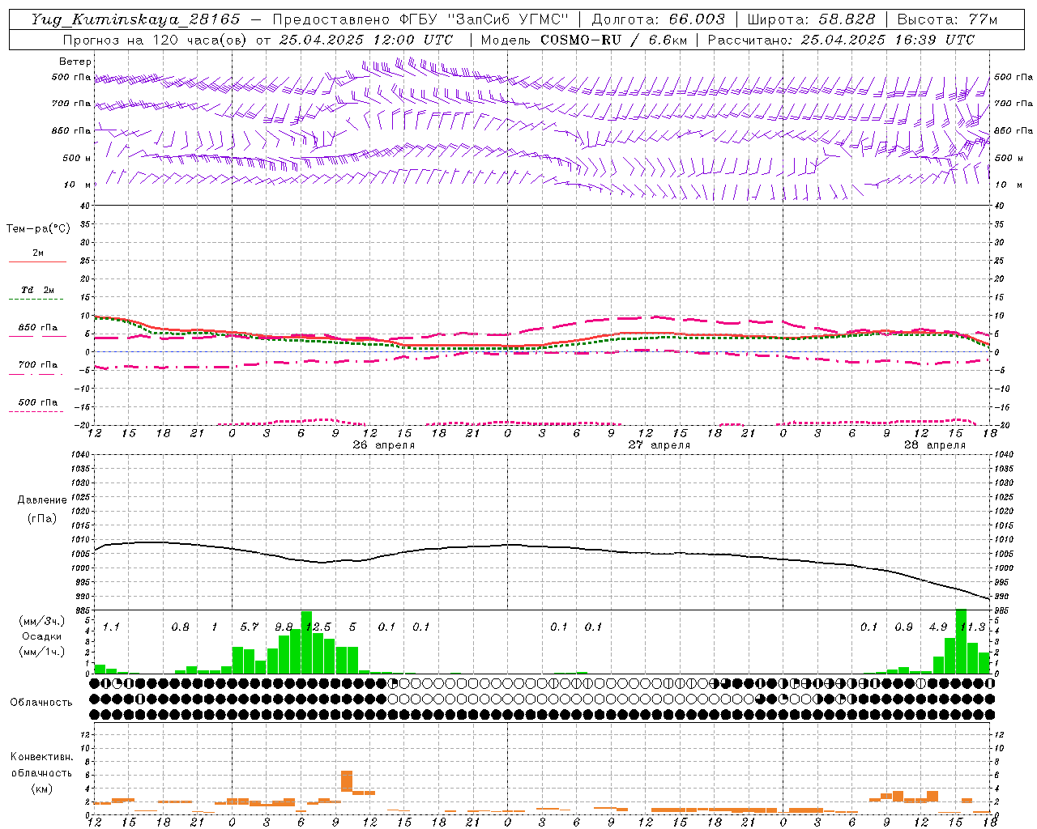Screen dimensions: 1037x829
Task: Click the 28 апреля date label
Action: coord(935,445)
